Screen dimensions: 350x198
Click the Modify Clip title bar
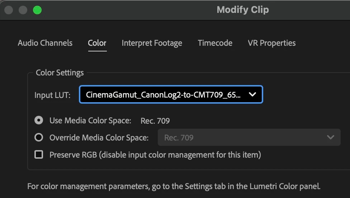[243, 10]
